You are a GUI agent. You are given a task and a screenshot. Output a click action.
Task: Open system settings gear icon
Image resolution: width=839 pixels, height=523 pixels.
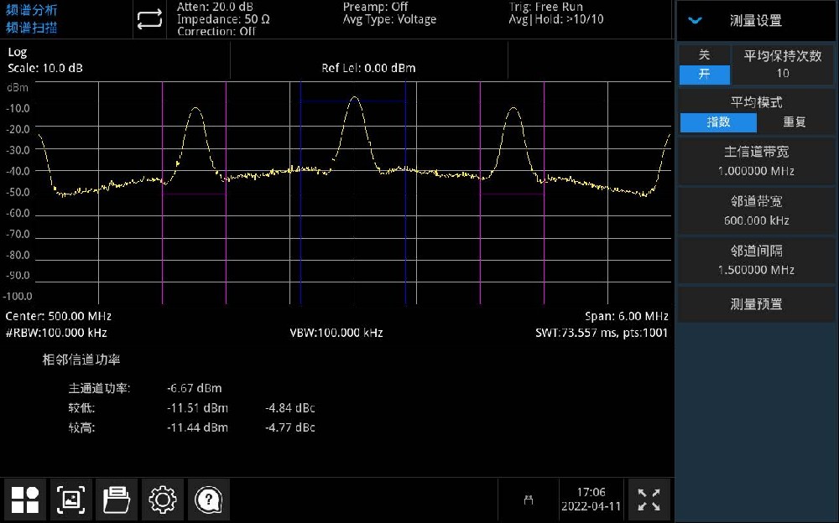162,500
